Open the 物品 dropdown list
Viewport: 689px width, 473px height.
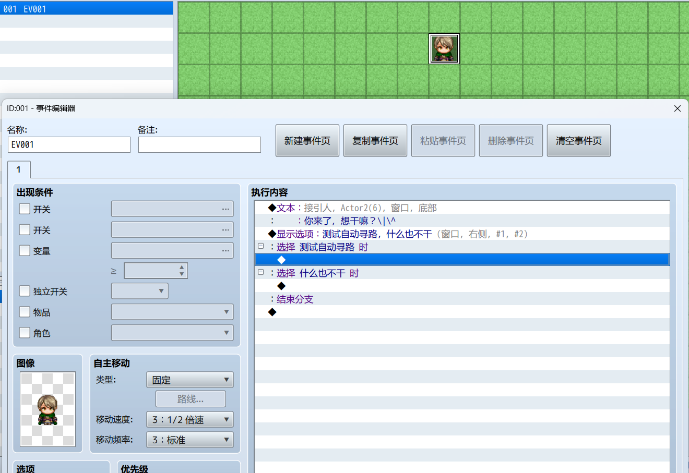pyautogui.click(x=172, y=312)
